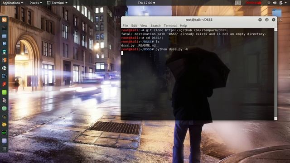Screen dimensions: 290x163
Task: Launch the bright green square app in the dock
Action: [x=4, y=92]
